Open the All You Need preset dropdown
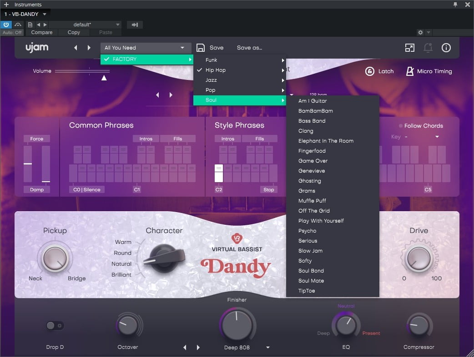 [x=144, y=48]
